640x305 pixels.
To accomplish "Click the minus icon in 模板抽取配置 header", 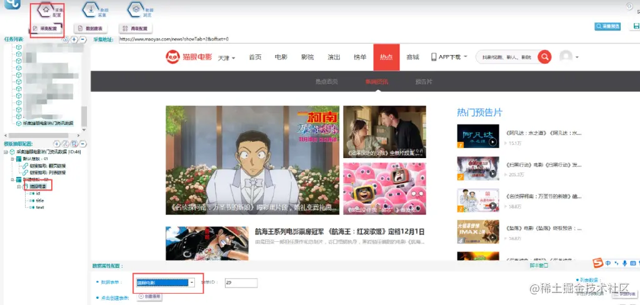I will tap(82, 144).
